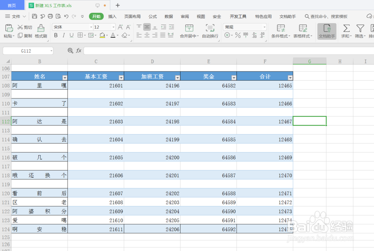Decrease decimal places
The width and height of the screenshot is (374, 251).
click(x=262, y=35)
